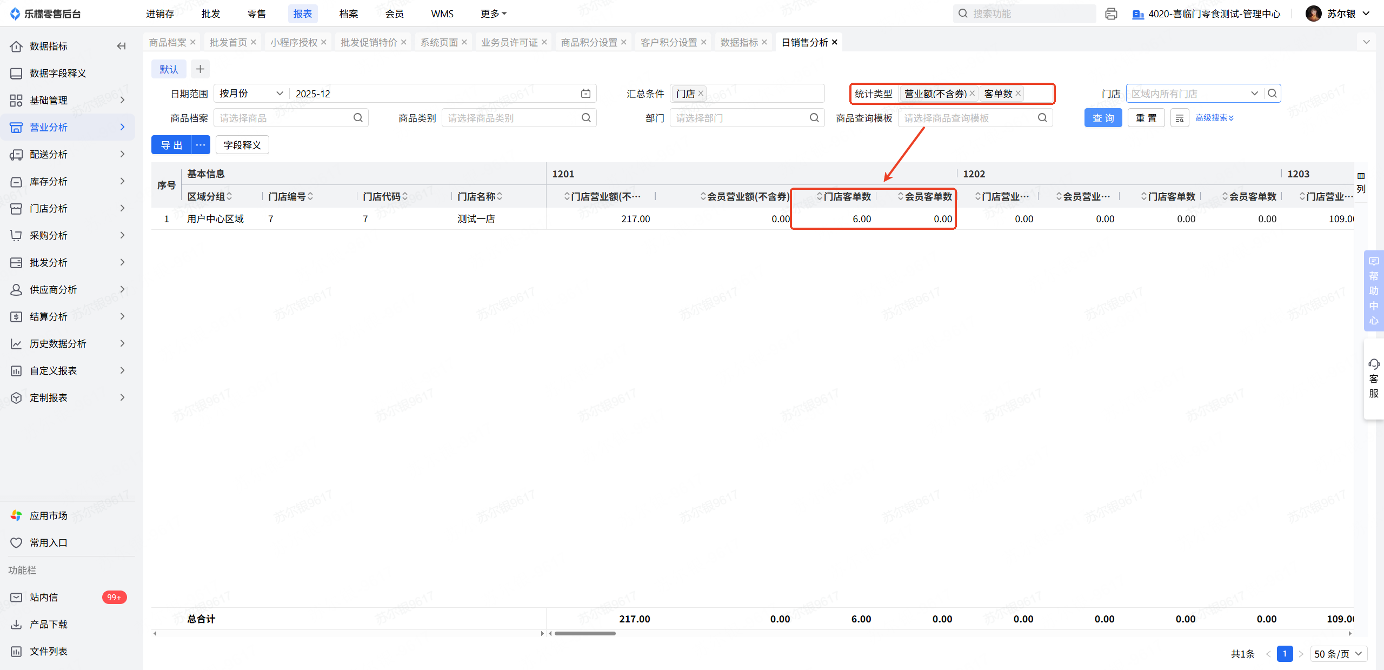Click the printer icon in top bar
Viewport: 1384px width, 670px height.
click(1111, 14)
